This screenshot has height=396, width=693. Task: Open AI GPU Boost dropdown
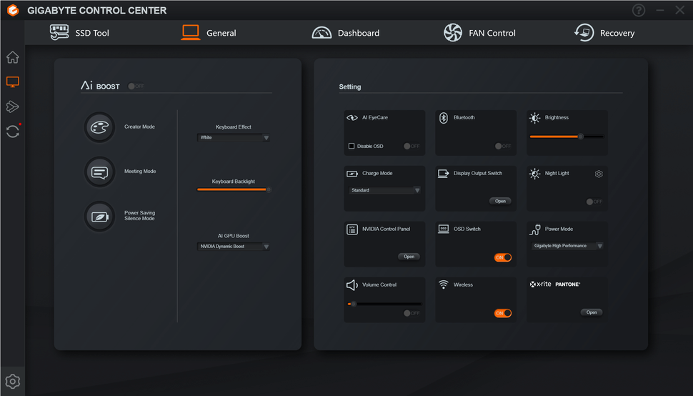pos(234,246)
